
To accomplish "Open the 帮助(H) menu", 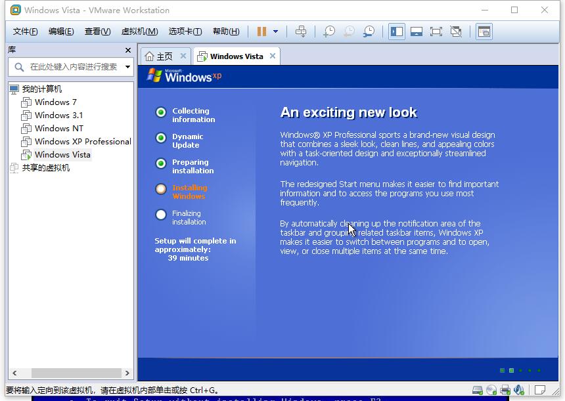I will tap(226, 32).
